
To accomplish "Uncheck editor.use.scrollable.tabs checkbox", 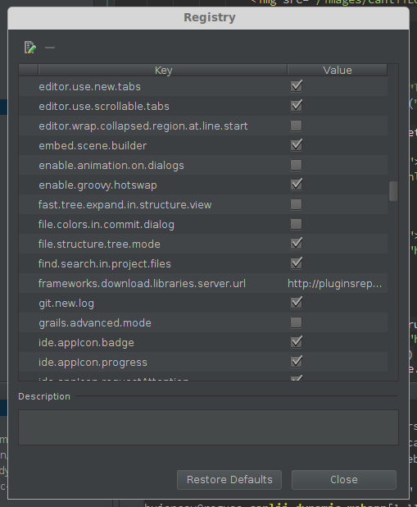I will [297, 106].
